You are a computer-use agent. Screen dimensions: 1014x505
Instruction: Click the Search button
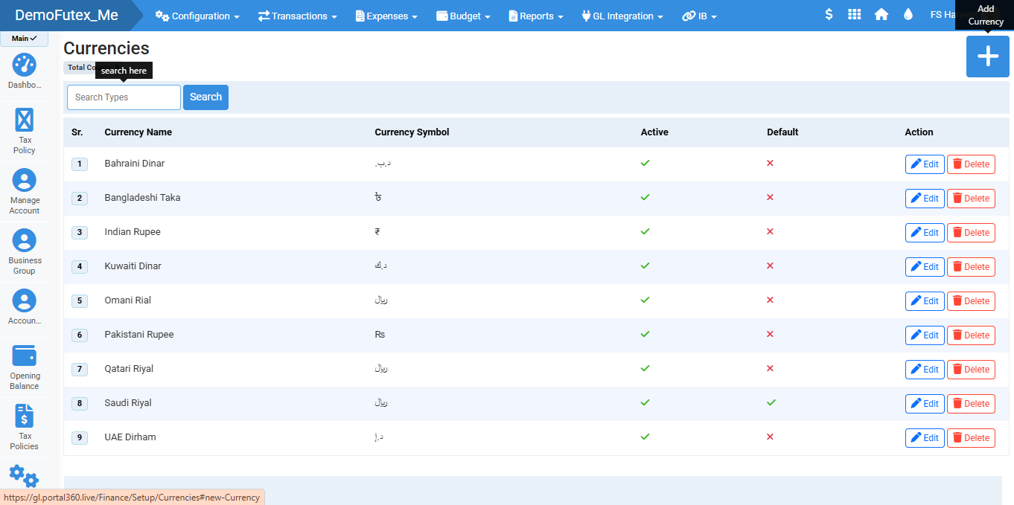[x=205, y=97]
